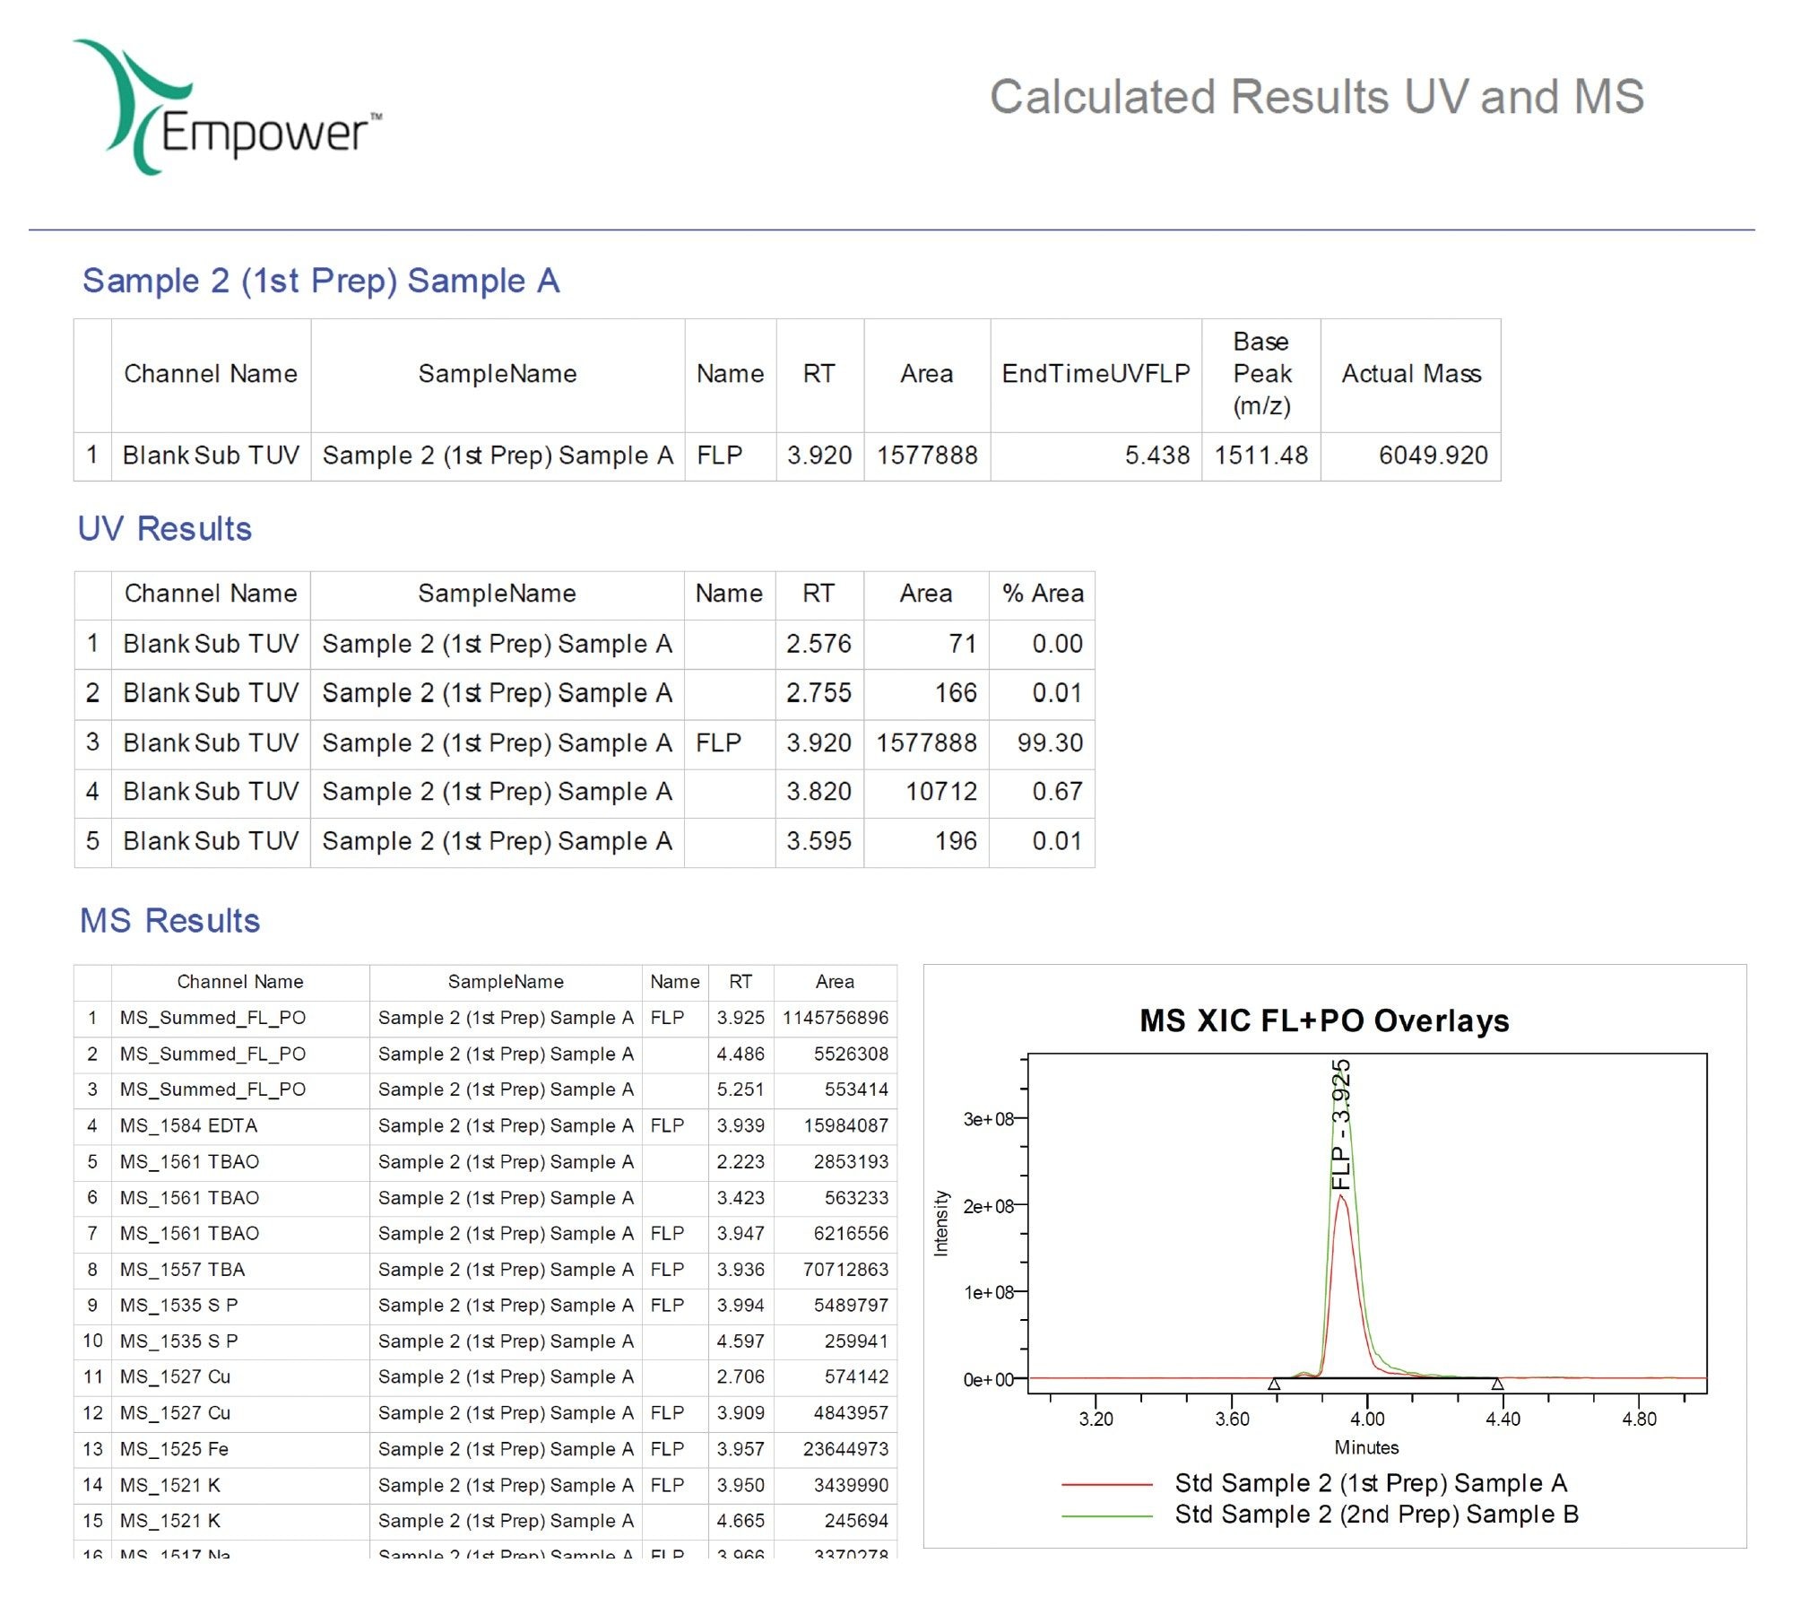Click the 3e+08 y-axis tick label

(989, 1119)
